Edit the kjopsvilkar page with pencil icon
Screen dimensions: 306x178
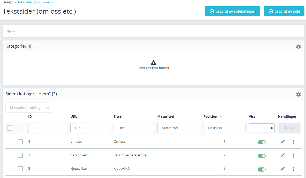[x=282, y=169]
